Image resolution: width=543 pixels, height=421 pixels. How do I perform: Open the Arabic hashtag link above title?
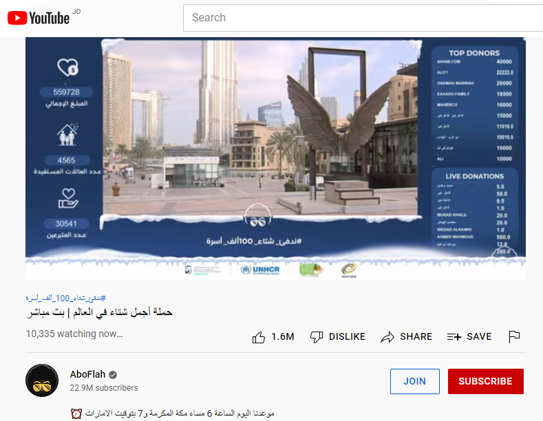point(66,298)
